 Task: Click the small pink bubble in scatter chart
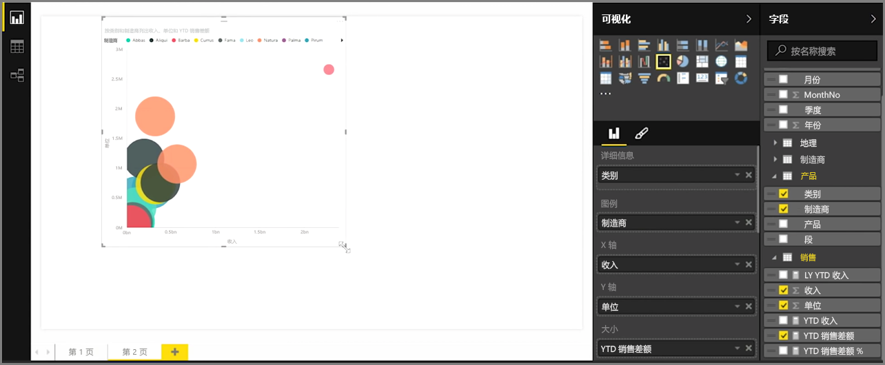[329, 70]
